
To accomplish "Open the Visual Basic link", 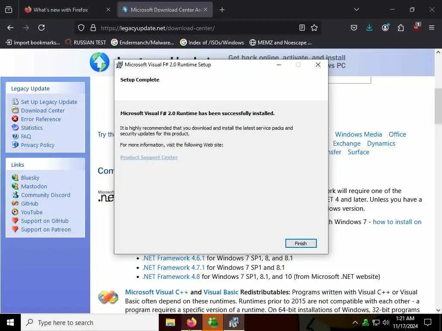I will click(221, 292).
